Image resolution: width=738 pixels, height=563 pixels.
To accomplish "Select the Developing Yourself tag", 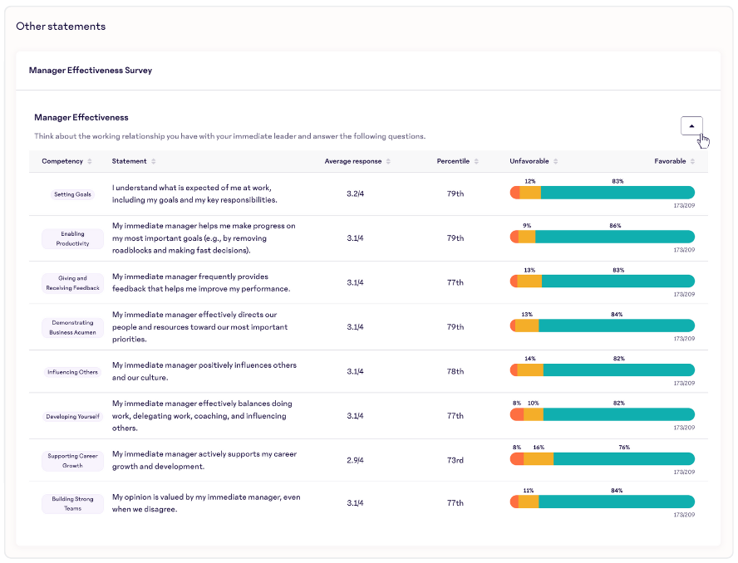I will 72,416.
